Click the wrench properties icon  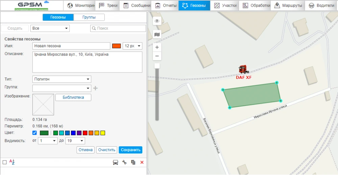[124, 163]
